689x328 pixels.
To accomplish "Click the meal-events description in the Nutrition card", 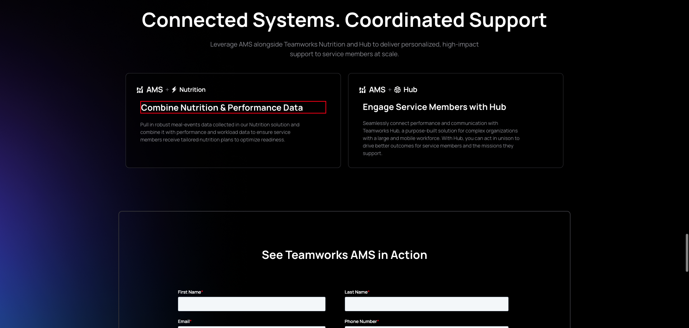I will coord(220,132).
